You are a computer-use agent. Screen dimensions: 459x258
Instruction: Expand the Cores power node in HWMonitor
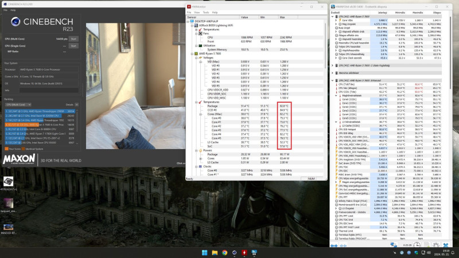click(200, 159)
